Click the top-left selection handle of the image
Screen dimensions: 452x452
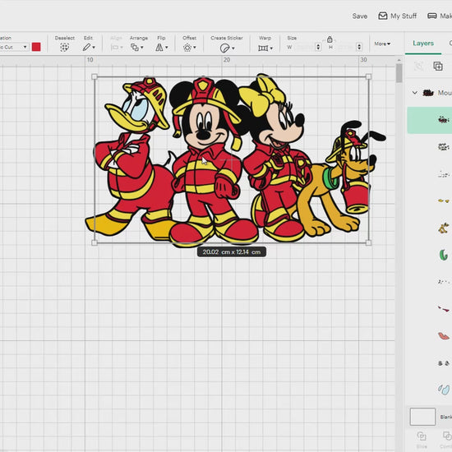pyautogui.click(x=95, y=76)
